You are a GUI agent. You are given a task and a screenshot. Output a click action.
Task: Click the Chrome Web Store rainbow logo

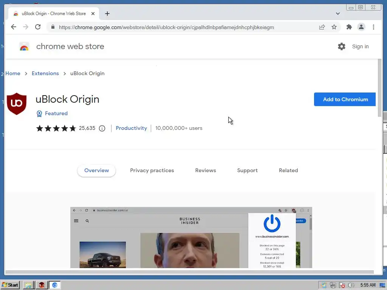(24, 46)
